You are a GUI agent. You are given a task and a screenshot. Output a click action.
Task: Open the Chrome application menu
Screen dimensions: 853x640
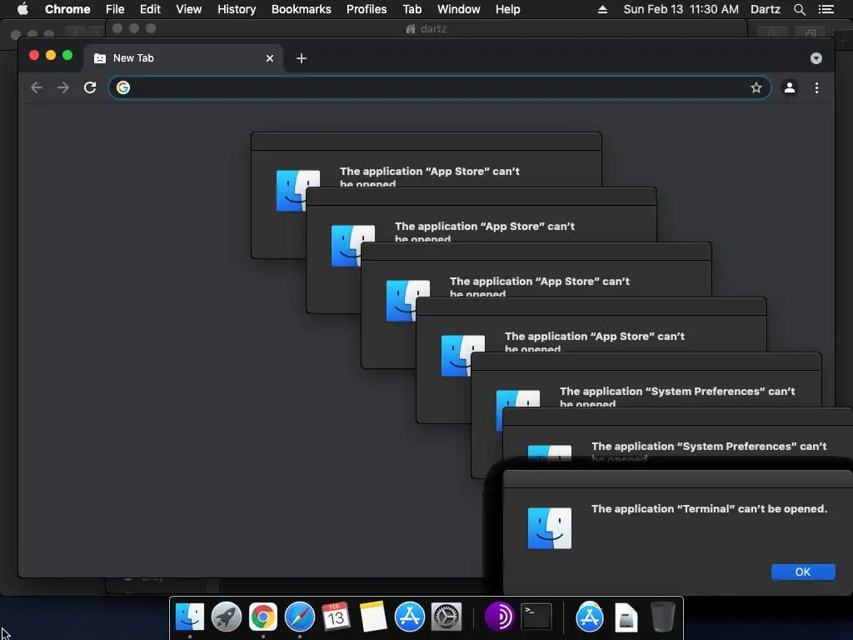[67, 9]
